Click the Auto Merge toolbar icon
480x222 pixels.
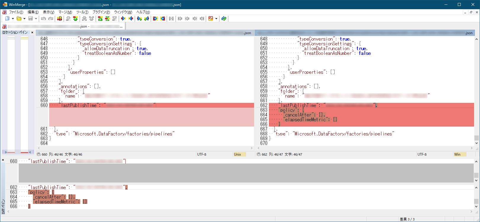[171, 19]
